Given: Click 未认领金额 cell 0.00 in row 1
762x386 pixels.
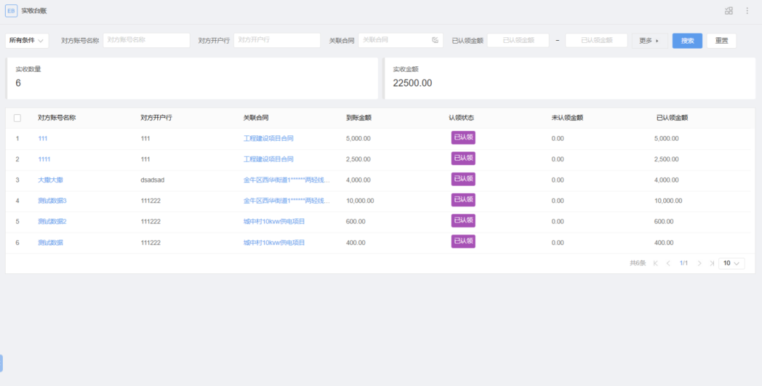Looking at the screenshot, I should coord(558,139).
